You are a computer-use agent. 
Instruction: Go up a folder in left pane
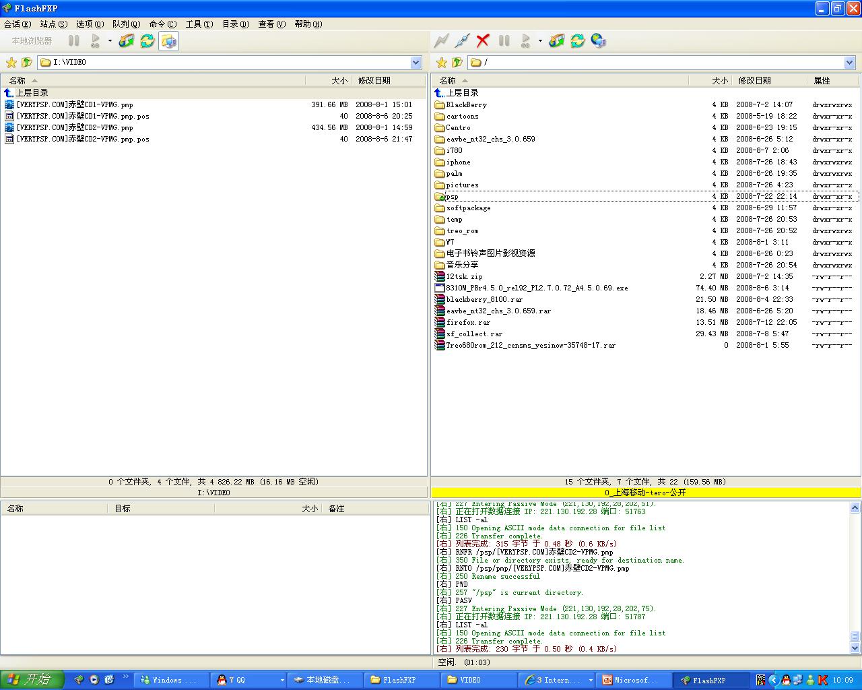click(26, 63)
